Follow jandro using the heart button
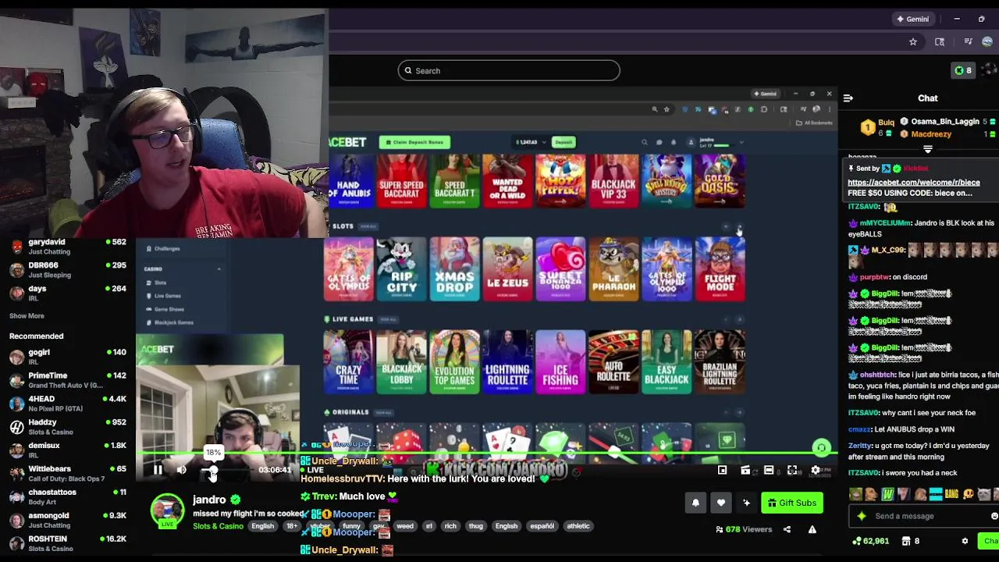999x562 pixels. tap(721, 503)
